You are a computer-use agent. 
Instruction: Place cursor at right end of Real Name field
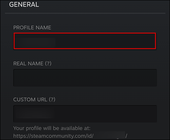click(154, 78)
